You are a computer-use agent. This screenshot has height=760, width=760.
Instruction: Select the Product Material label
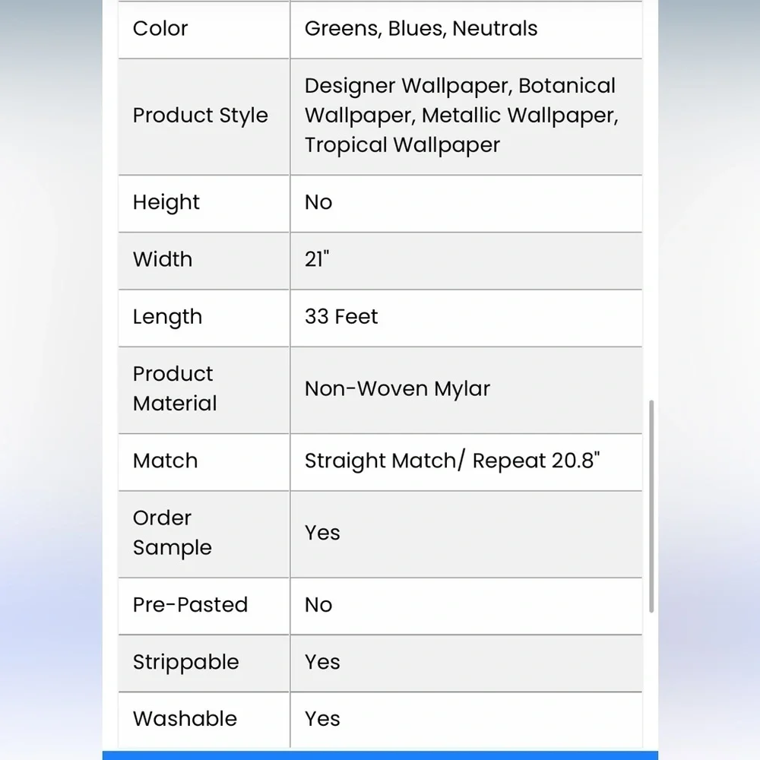[175, 388]
